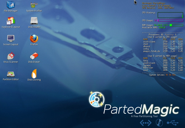Launch the Partition Editor
The height and width of the screenshot is (128, 185).
(11, 74)
